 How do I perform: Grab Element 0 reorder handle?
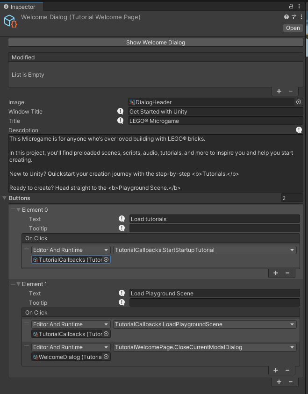tap(13, 209)
